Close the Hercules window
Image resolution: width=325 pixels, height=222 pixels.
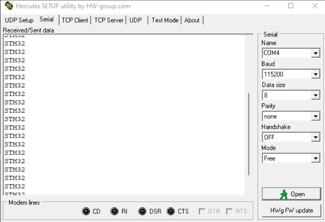315,6
